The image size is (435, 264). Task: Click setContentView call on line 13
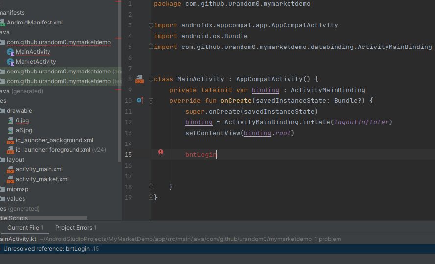(x=213, y=133)
